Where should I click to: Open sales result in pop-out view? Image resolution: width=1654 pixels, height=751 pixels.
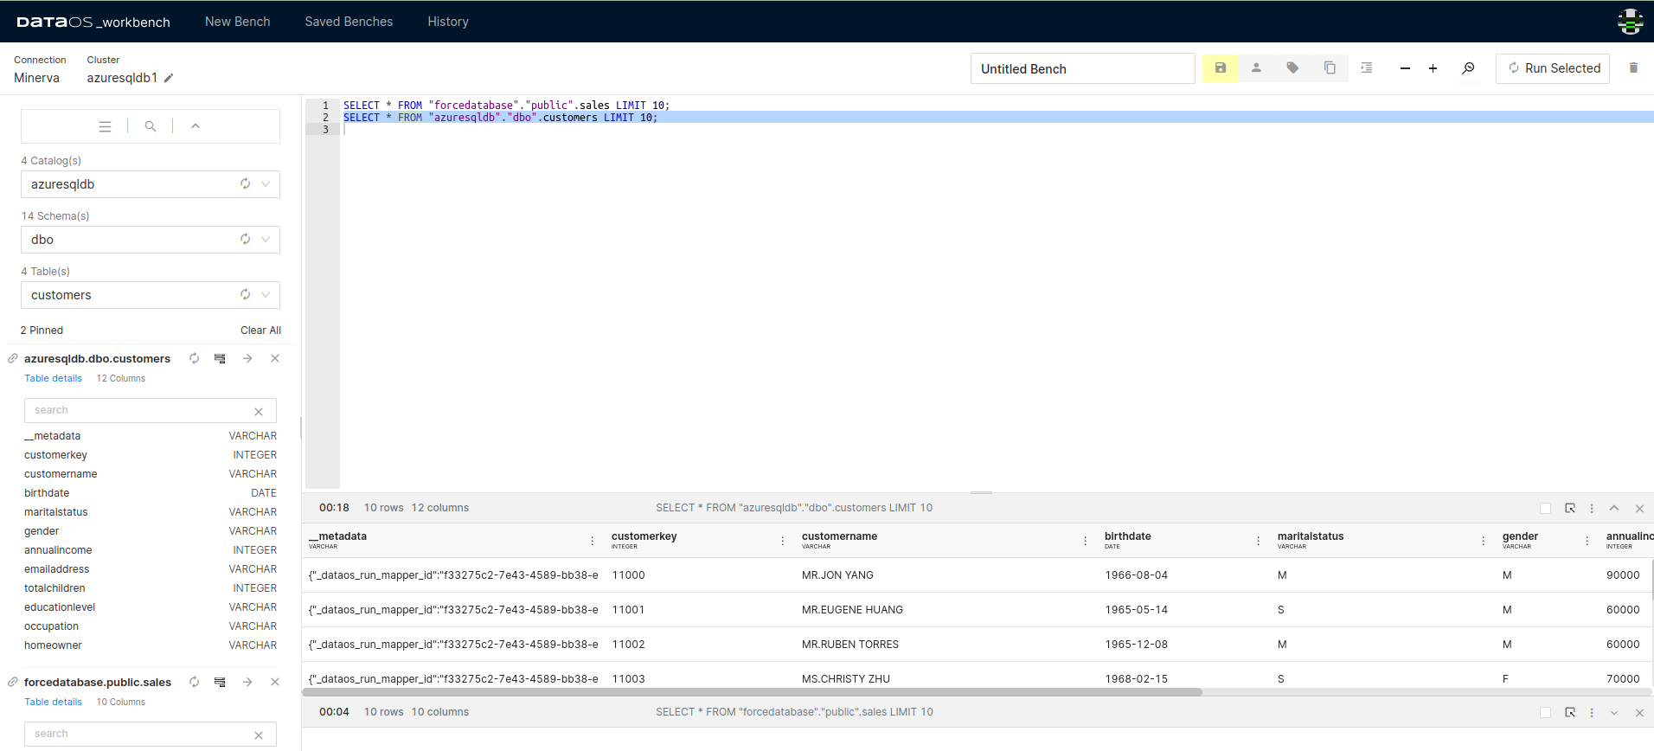coord(1570,712)
